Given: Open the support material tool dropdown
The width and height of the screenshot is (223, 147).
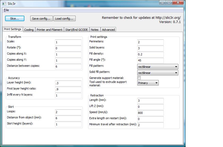Looking at the screenshot, I should tap(148, 83).
